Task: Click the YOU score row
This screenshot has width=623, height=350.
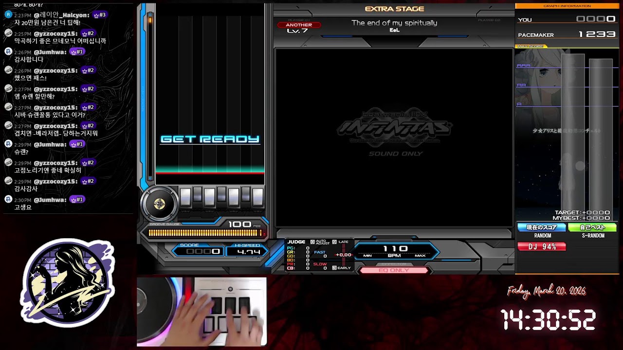Action: coord(567,19)
